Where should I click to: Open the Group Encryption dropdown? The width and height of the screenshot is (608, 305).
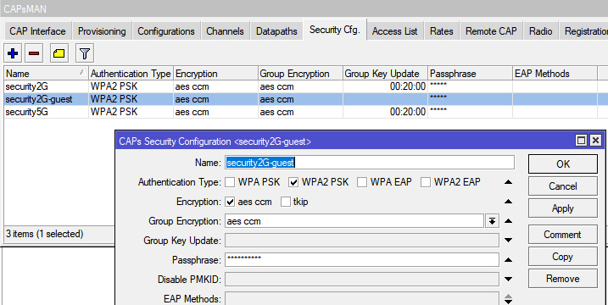[492, 221]
